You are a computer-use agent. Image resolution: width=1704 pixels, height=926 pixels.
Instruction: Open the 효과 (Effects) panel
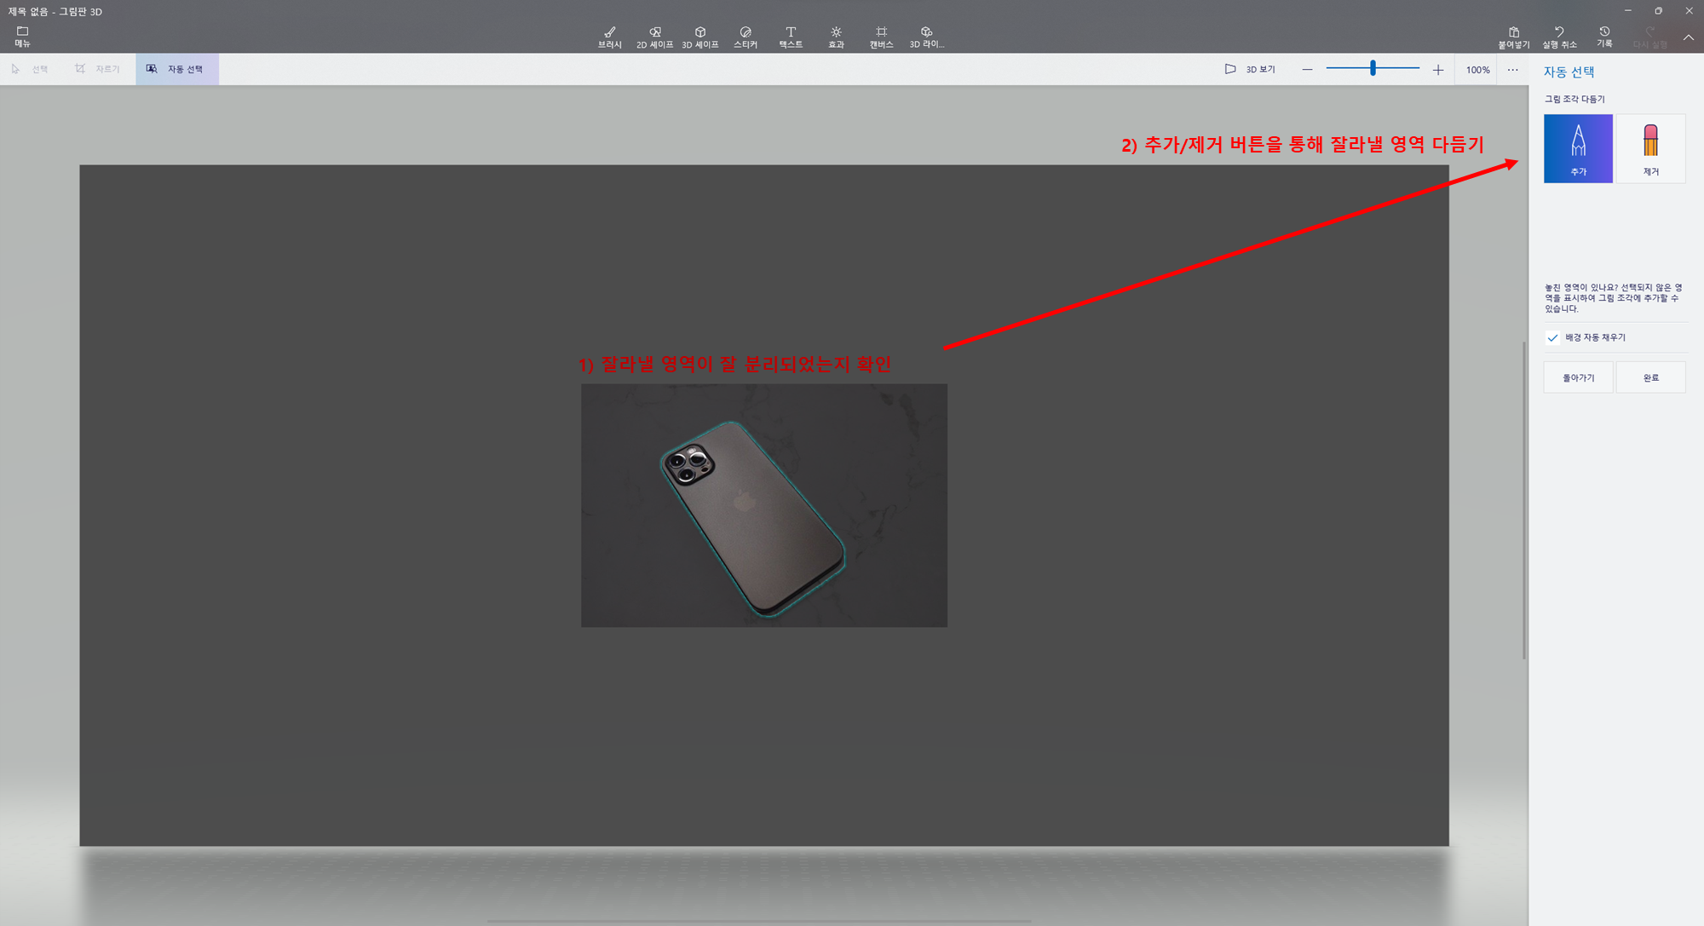point(836,37)
